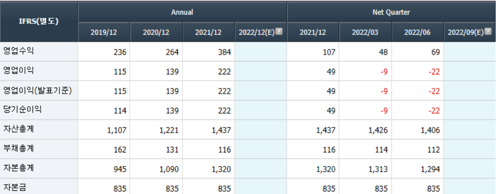The width and height of the screenshot is (496, 194).
Task: Click 자본금 value 835 under 2019/12
Action: [120, 189]
